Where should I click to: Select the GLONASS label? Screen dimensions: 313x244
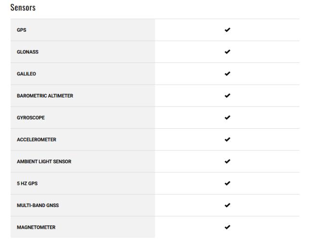point(27,52)
